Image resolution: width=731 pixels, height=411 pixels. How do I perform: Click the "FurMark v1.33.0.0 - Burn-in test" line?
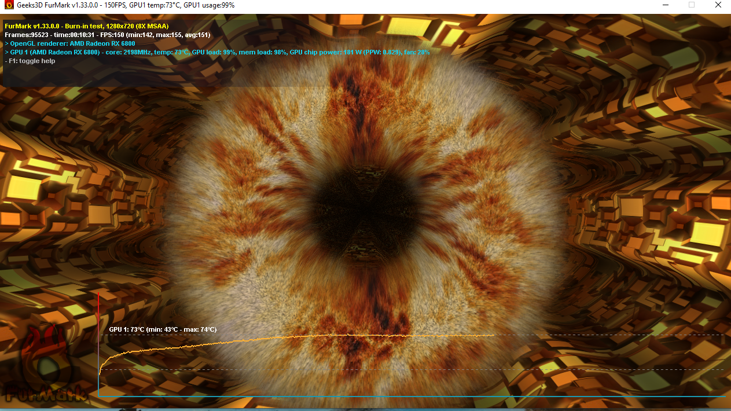(86, 26)
